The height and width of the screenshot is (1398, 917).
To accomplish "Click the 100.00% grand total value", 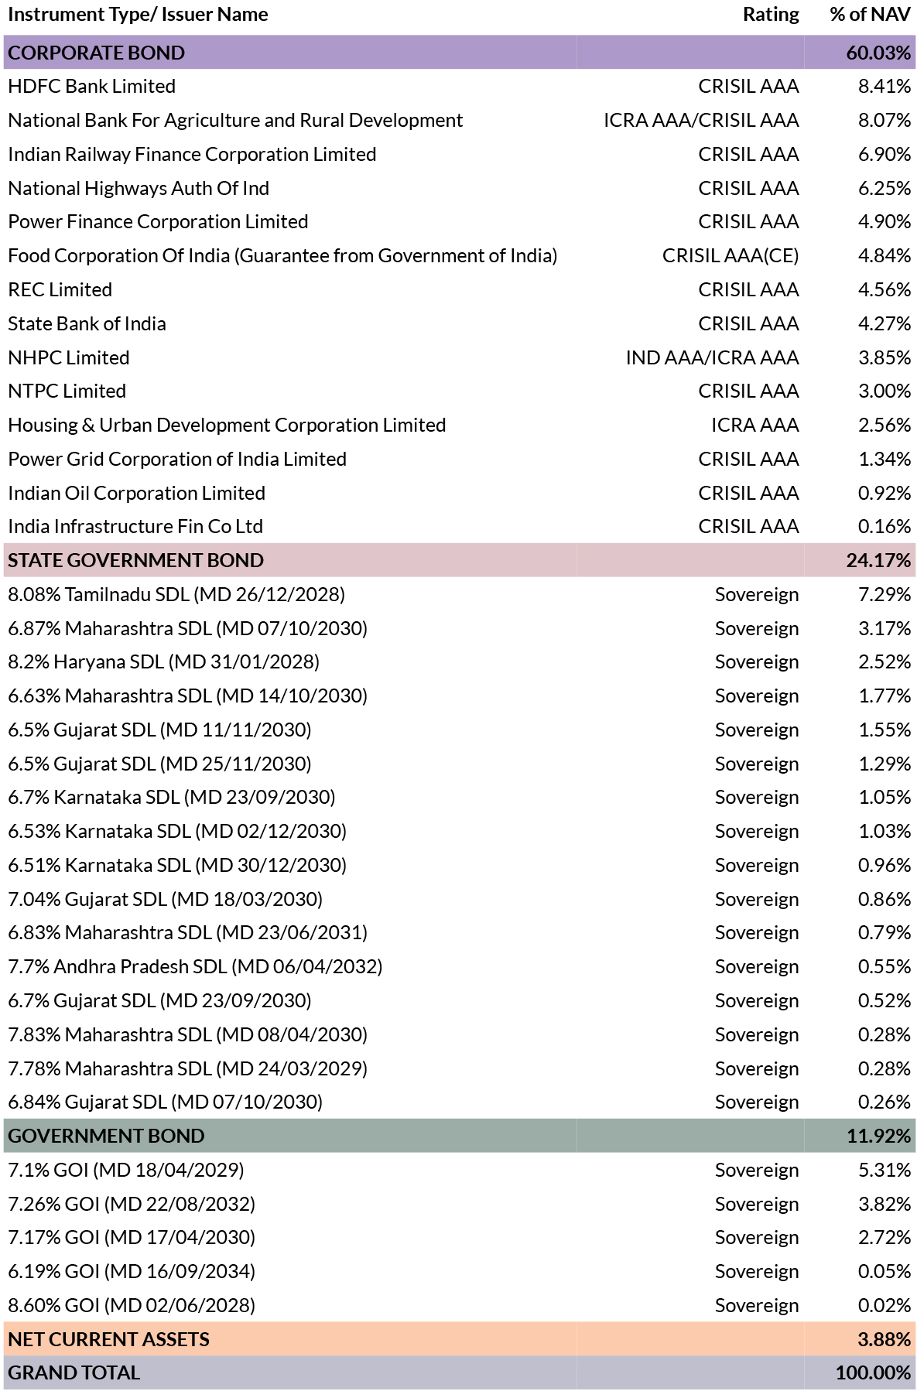I will [x=873, y=1372].
